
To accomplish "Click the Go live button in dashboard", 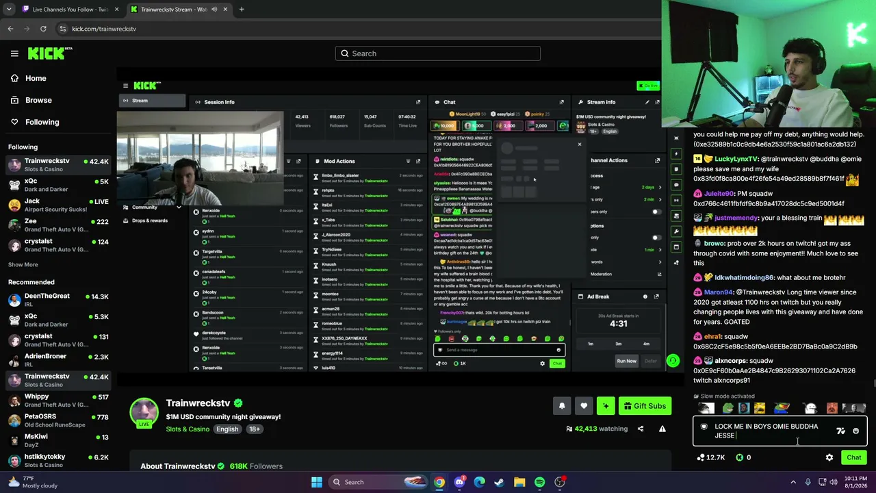I will (x=647, y=86).
